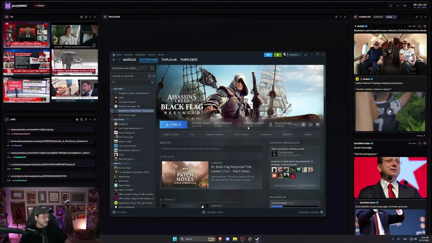Open Brave browser from taskbar
432x243 pixels.
(220, 239)
